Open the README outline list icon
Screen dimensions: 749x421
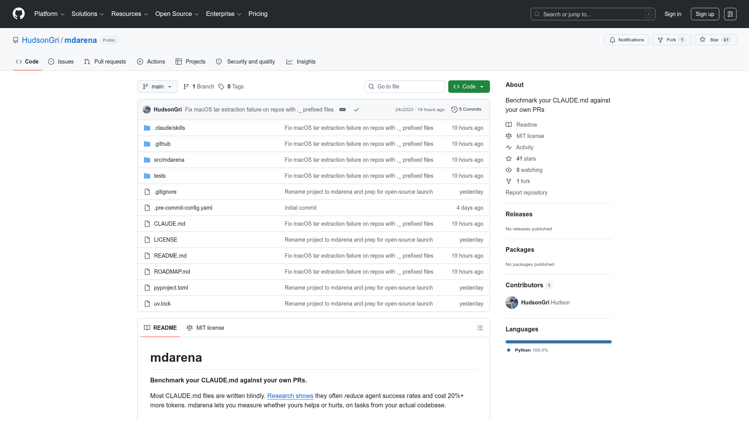tap(479, 328)
